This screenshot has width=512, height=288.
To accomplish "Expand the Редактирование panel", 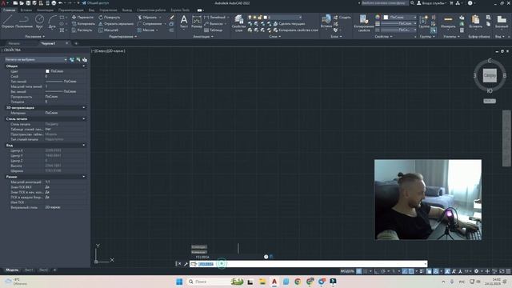I will [123, 37].
